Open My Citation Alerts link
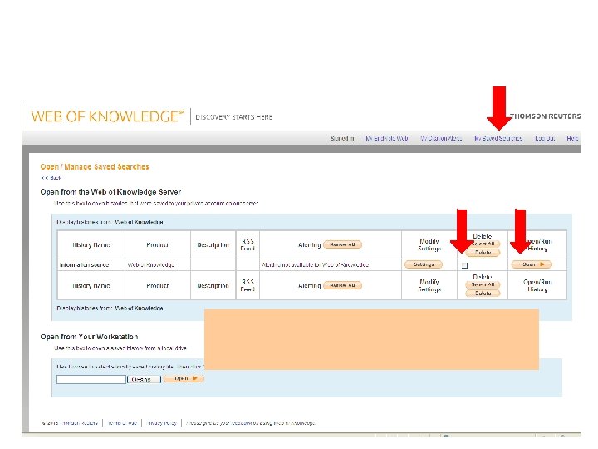 [441, 138]
